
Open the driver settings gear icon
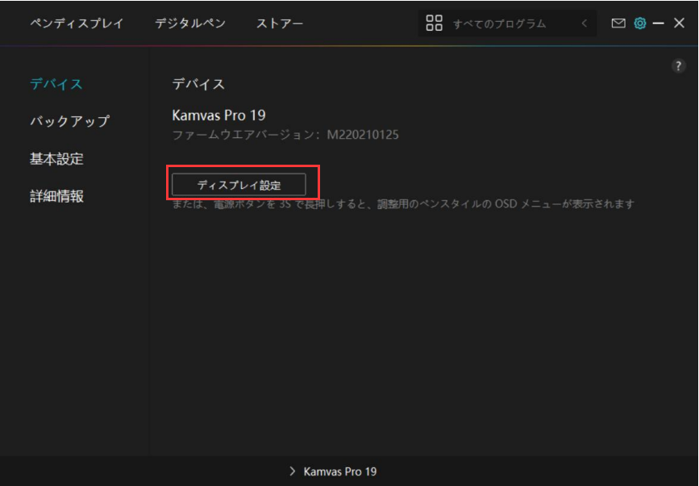click(x=640, y=23)
